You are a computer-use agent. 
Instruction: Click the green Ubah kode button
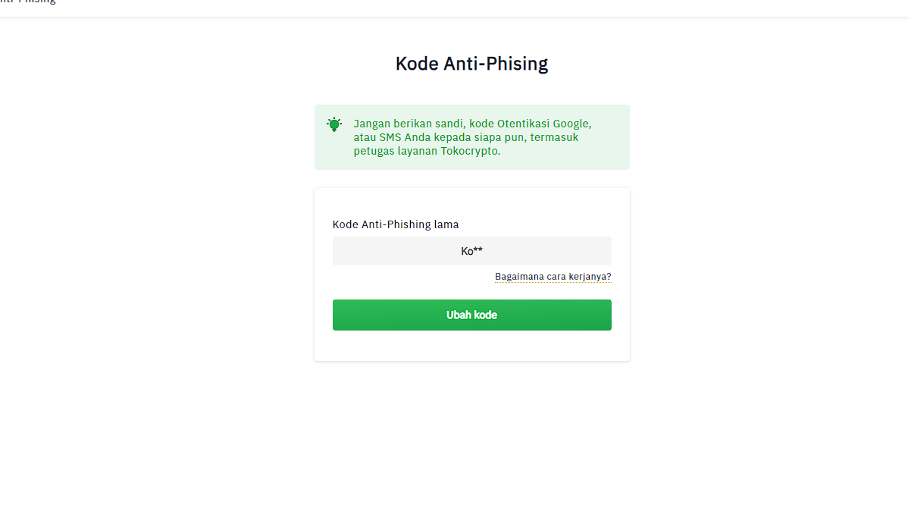472,315
